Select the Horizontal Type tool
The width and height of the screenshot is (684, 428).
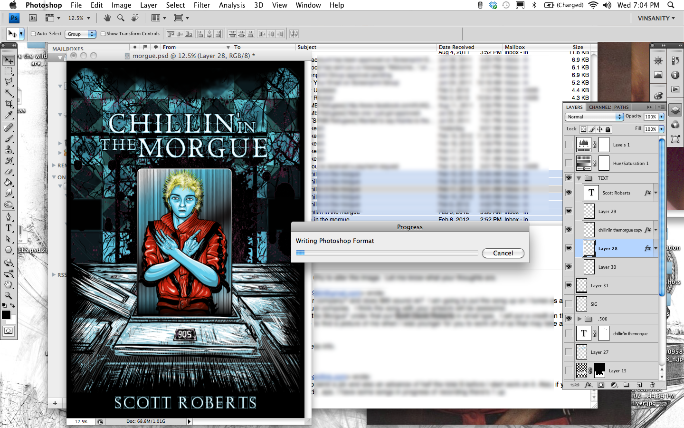9,228
